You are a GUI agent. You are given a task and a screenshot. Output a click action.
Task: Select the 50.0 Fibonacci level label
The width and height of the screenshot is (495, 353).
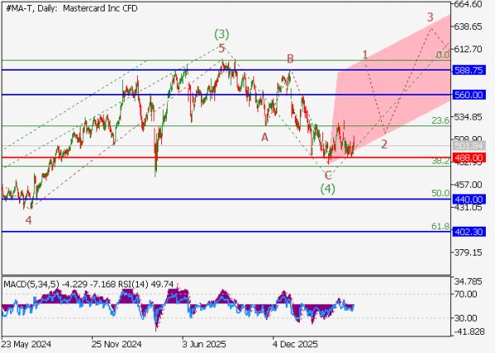[x=440, y=194]
